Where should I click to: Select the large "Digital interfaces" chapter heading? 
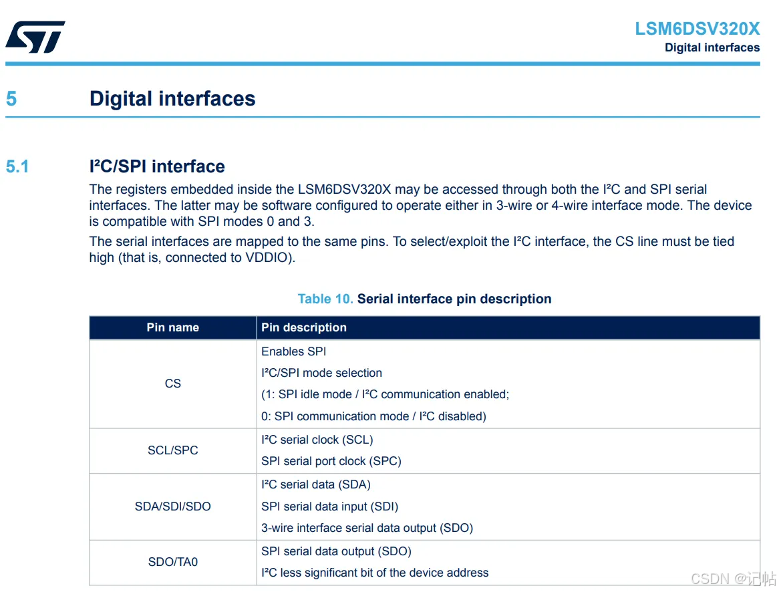point(172,98)
